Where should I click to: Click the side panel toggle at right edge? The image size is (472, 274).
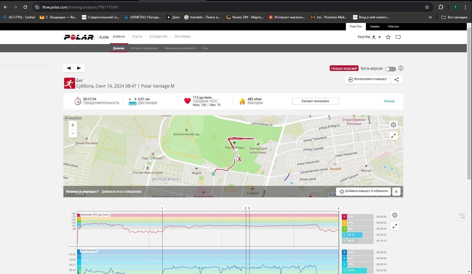tap(461, 215)
